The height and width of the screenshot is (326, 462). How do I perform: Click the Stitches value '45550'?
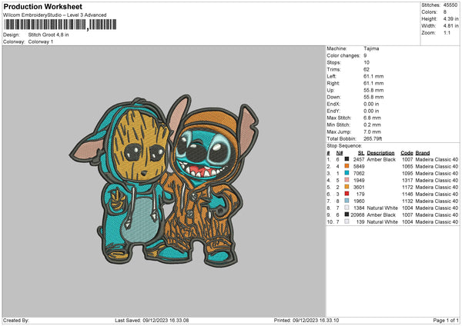(450, 5)
